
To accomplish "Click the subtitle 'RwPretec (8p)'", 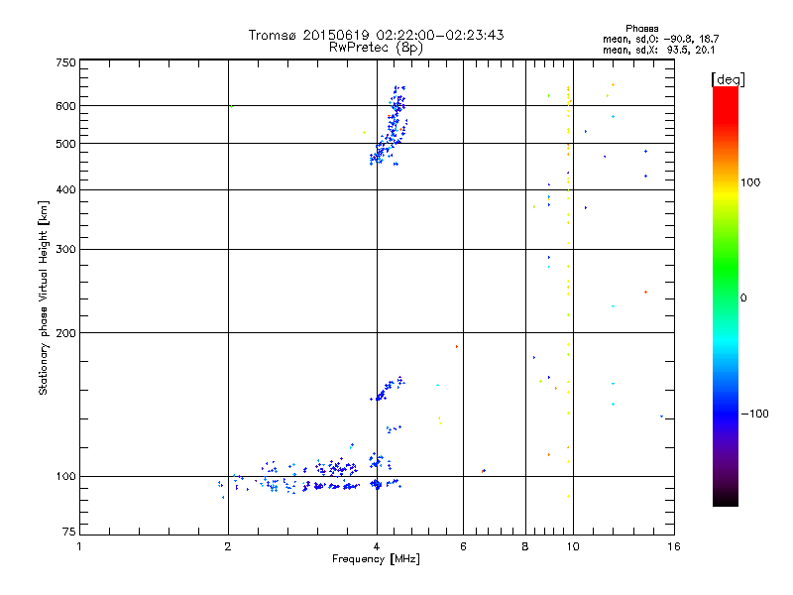I will click(x=376, y=48).
